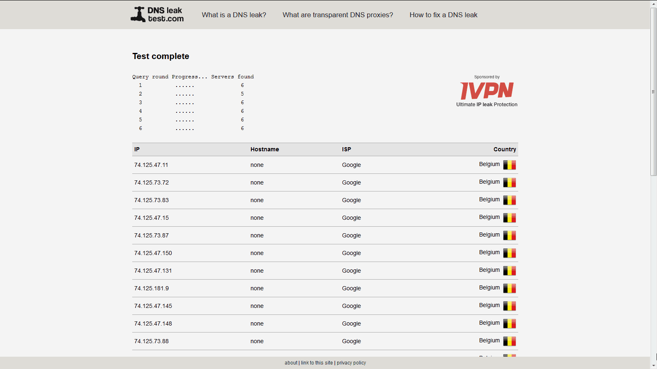The image size is (657, 369).
Task: Click Belgium flag in 74.125.73.88 row
Action: [x=510, y=341]
